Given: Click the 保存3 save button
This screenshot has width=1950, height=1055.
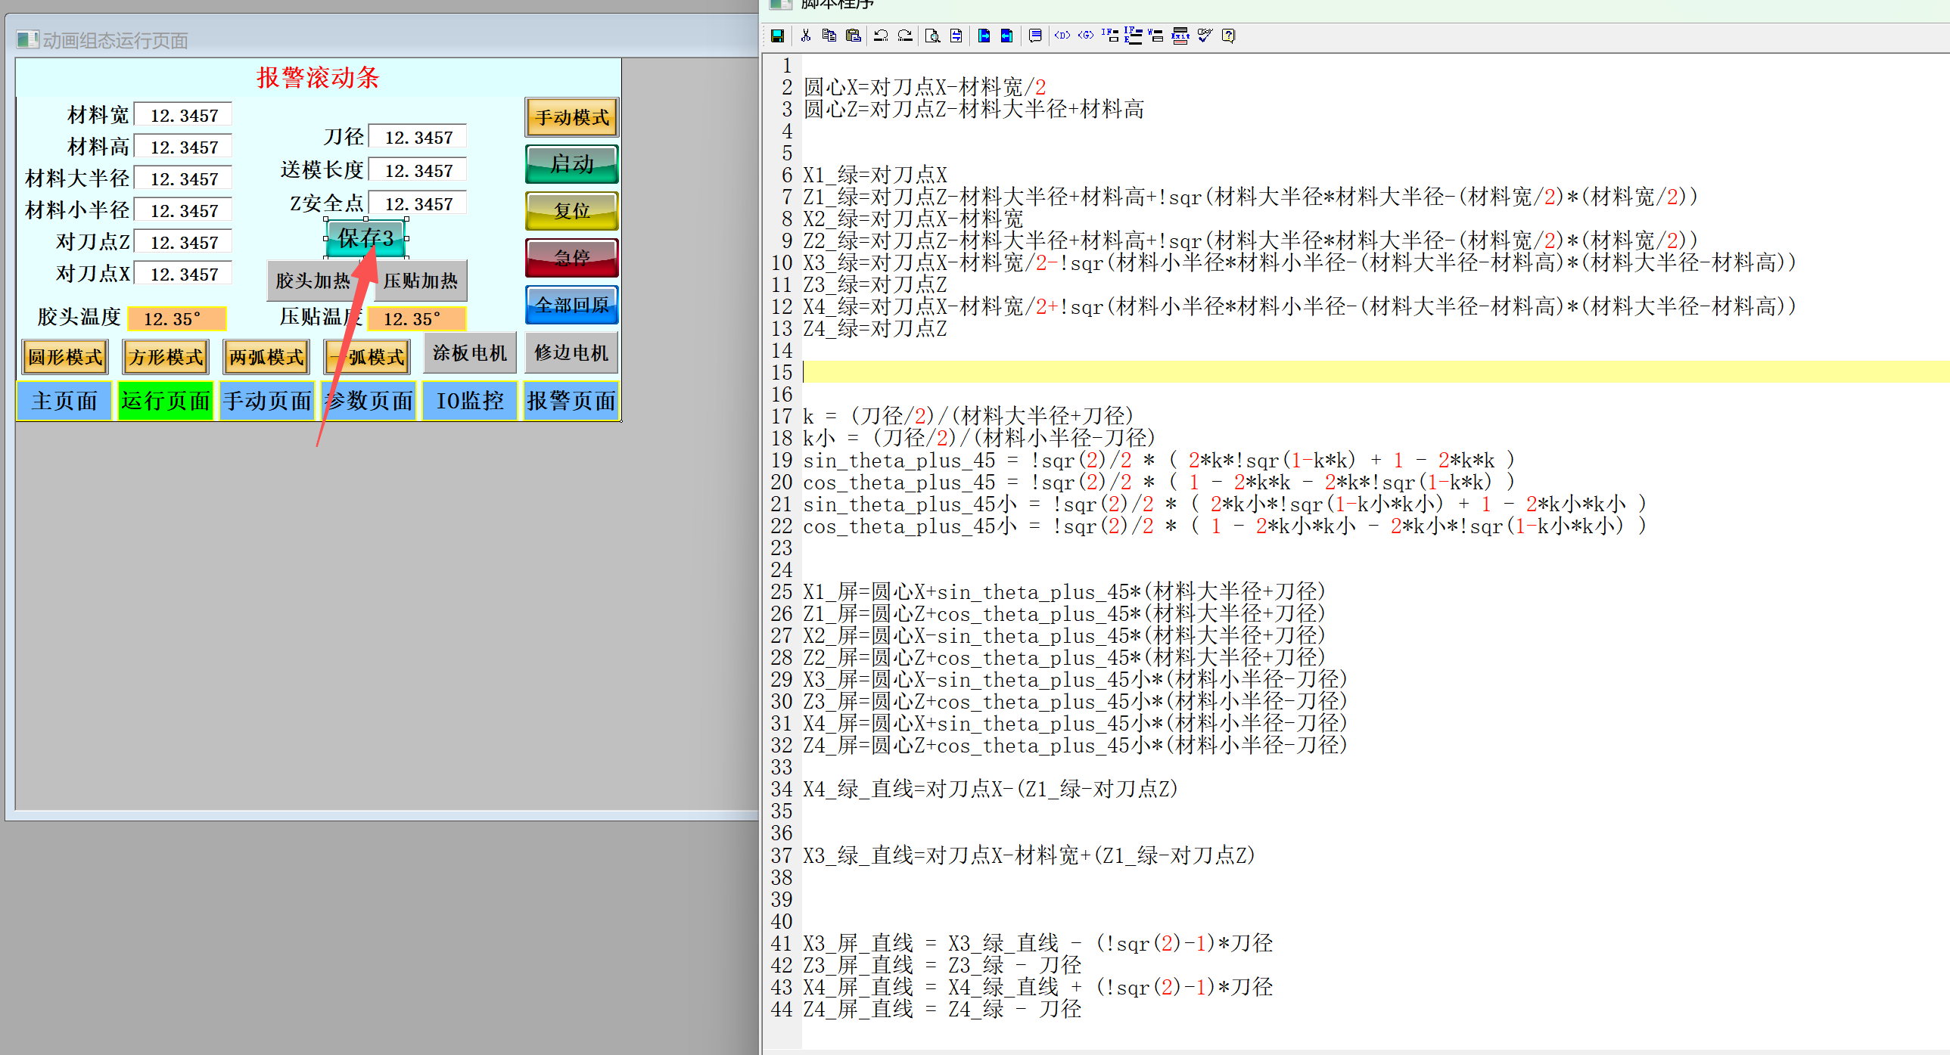Looking at the screenshot, I should pos(366,238).
